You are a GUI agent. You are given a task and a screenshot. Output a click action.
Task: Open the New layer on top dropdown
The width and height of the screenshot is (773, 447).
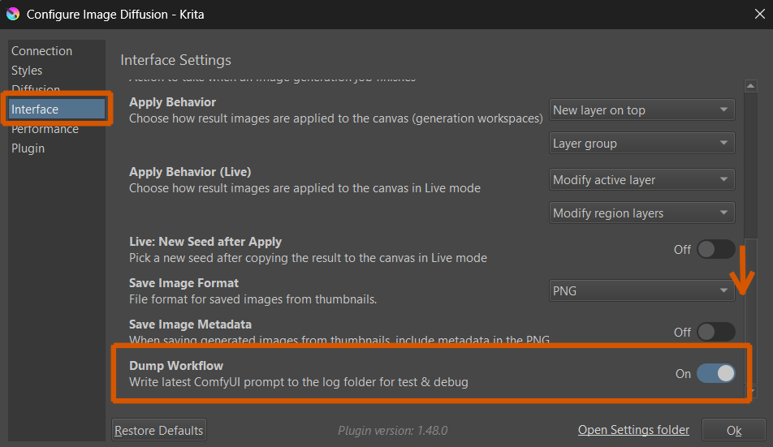(641, 110)
